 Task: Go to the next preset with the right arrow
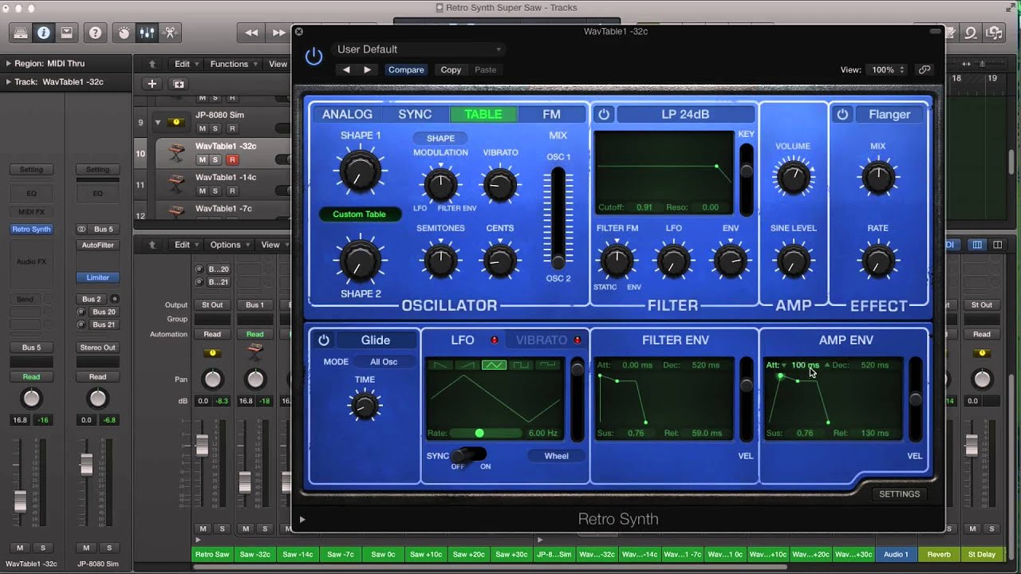(x=367, y=69)
